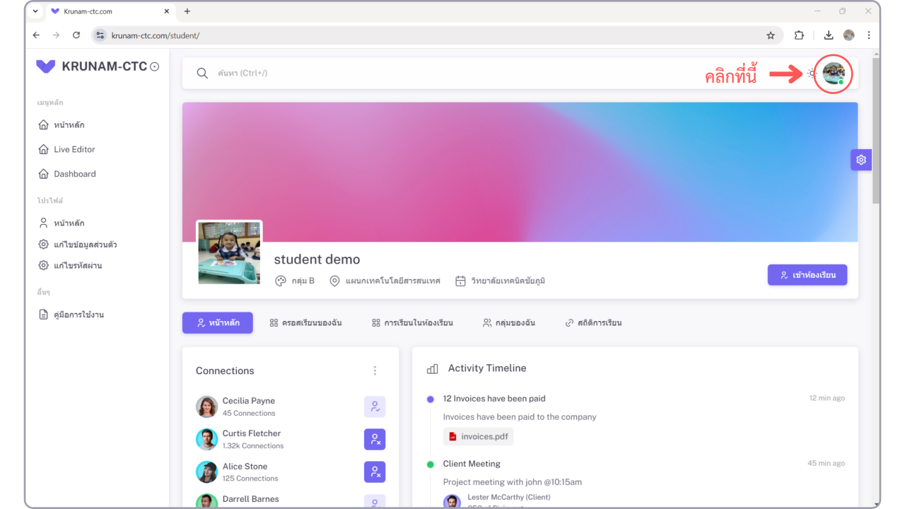This screenshot has width=905, height=509.
Task: Open Connections three-dot options menu
Action: pos(375,371)
